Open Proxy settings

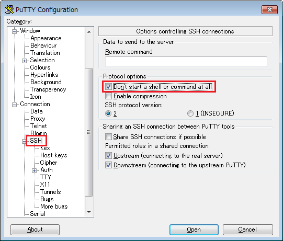pos(38,119)
